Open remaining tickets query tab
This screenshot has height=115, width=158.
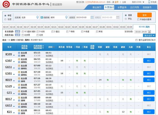point(122,7)
